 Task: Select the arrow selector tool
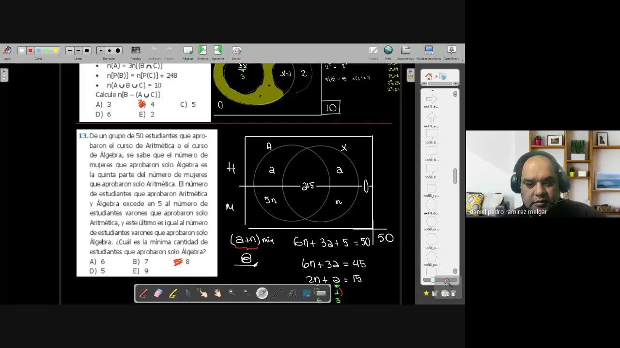(188, 293)
